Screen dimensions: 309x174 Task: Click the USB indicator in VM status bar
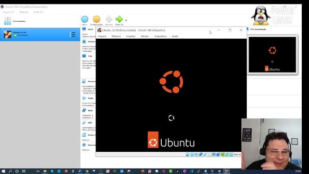tap(205, 155)
